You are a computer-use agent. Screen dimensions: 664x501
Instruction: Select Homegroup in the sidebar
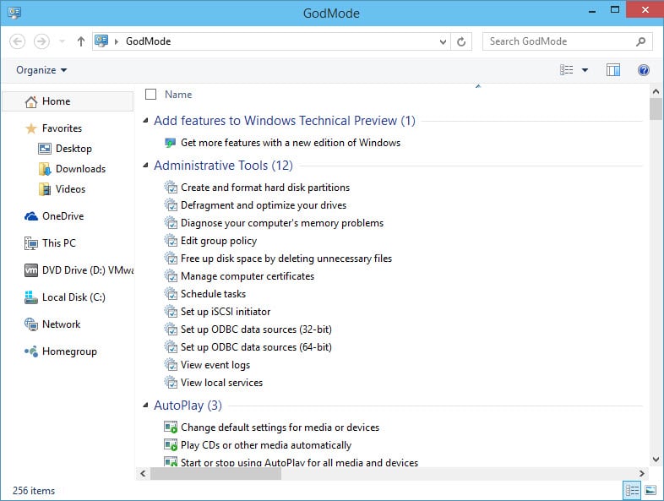[69, 351]
